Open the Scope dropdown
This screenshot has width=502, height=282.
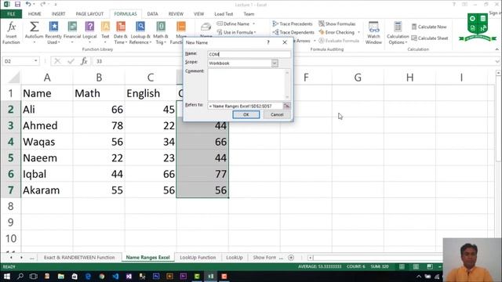(x=275, y=63)
